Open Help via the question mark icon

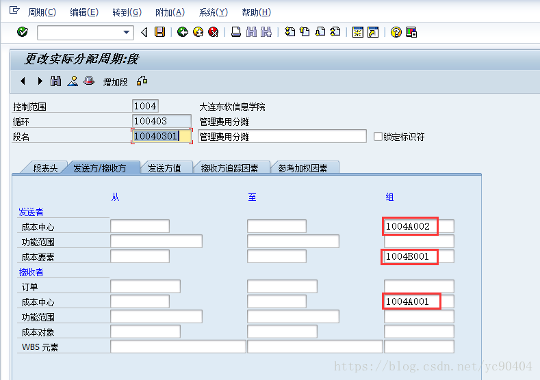396,32
